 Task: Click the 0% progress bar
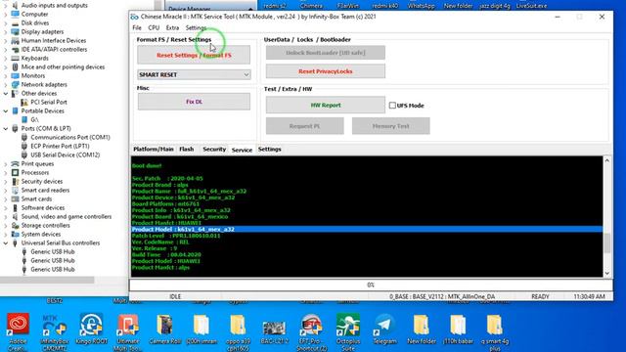coord(371,285)
